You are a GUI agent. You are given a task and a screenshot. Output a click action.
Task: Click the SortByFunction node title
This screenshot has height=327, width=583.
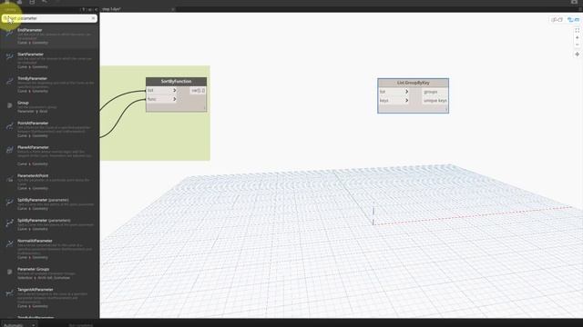(x=176, y=81)
